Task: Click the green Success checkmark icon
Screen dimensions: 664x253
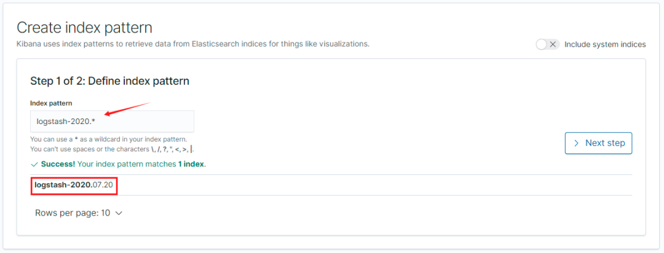Action: tap(34, 164)
